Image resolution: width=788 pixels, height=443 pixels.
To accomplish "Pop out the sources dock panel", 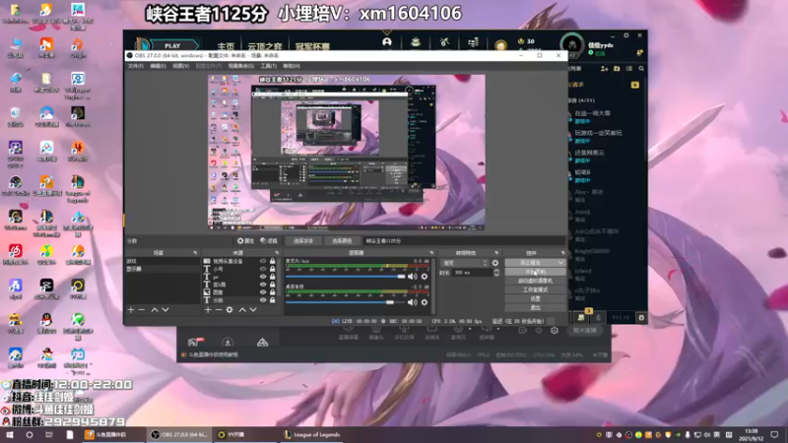I will point(277,253).
